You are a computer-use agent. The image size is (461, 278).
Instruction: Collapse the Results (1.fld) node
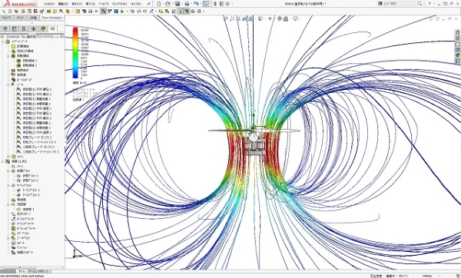[x=3, y=161]
